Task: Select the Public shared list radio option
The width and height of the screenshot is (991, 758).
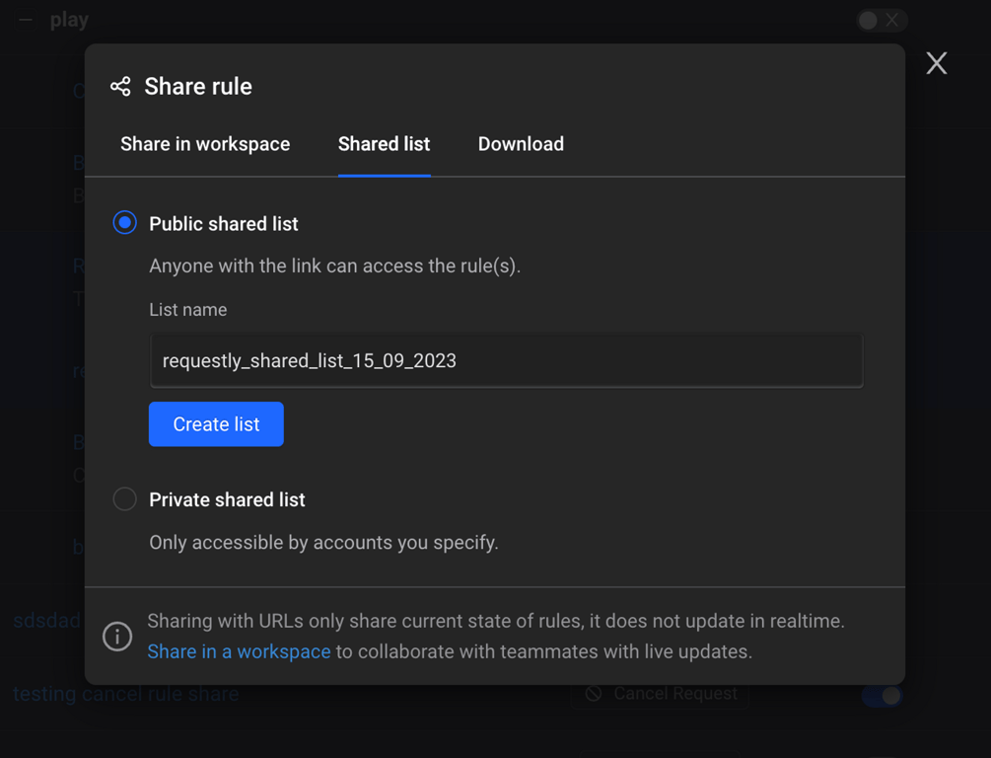Action: point(124,223)
